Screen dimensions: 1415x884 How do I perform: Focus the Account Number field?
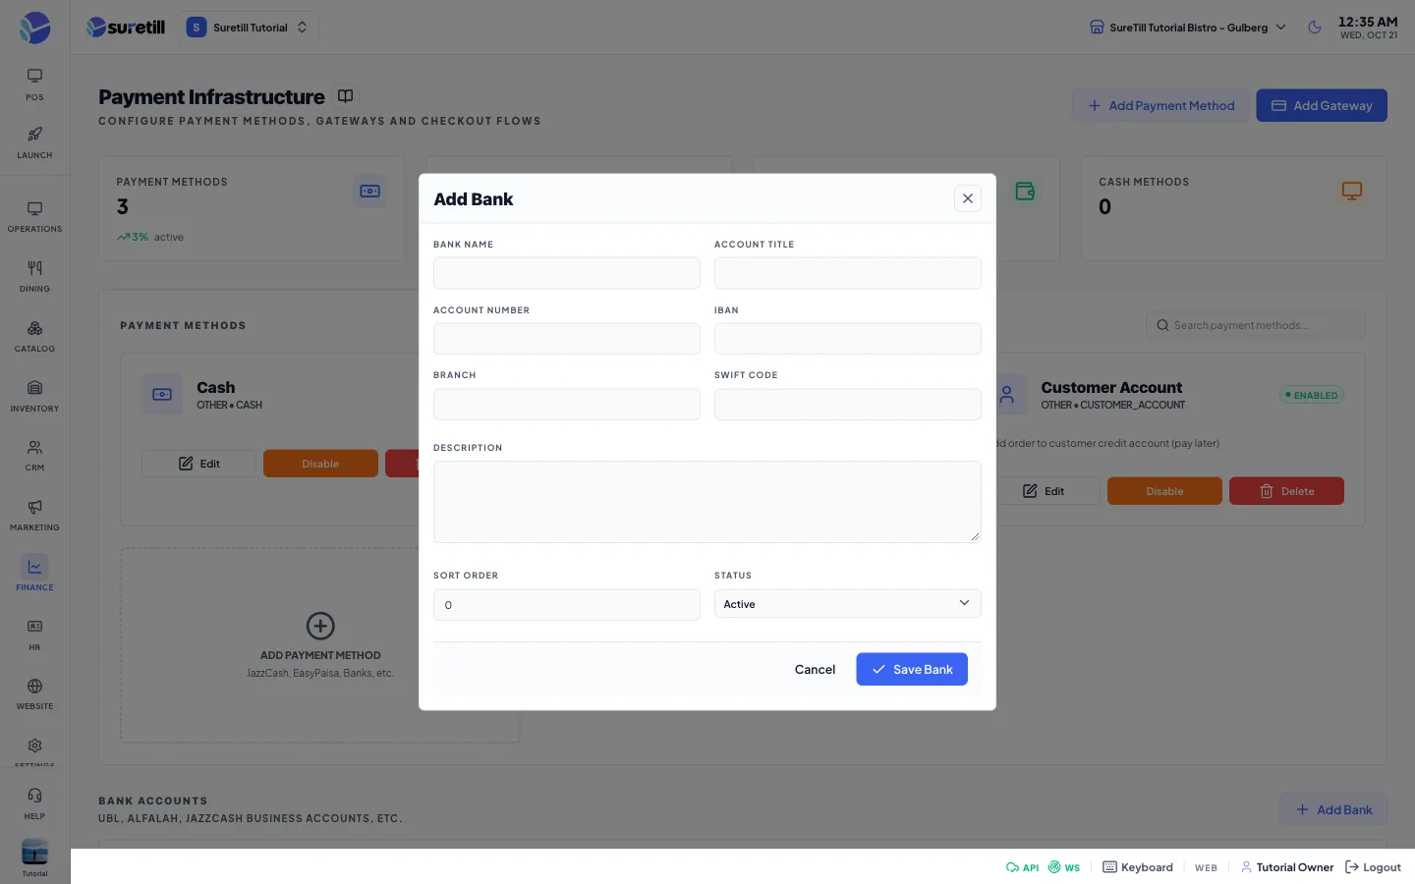pyautogui.click(x=567, y=339)
